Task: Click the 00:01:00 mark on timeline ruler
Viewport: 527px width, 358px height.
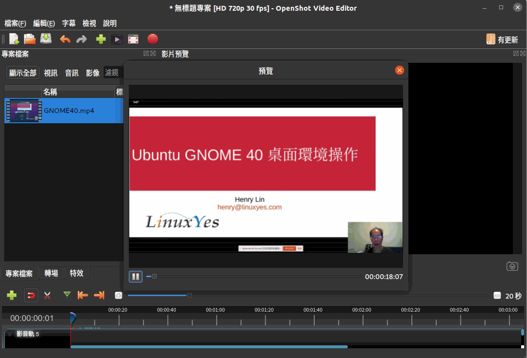Action: coord(216,310)
